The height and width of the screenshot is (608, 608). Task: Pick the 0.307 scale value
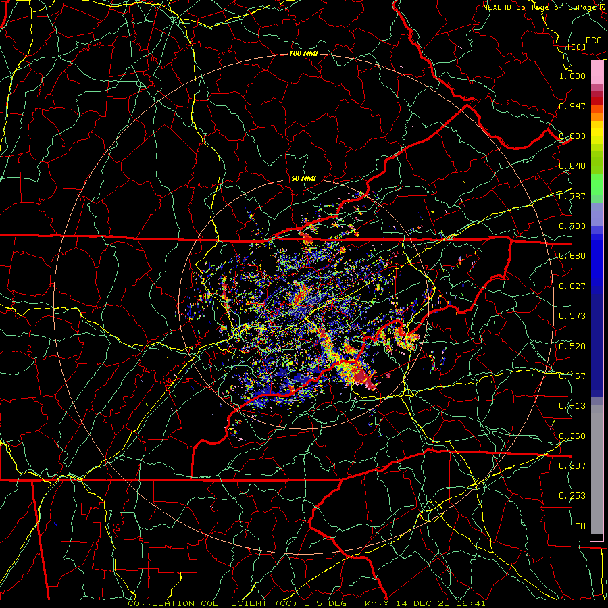click(572, 465)
